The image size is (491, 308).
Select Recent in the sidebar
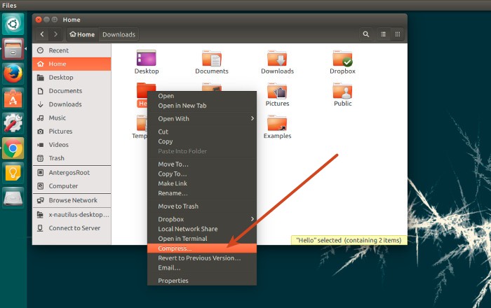click(72, 50)
